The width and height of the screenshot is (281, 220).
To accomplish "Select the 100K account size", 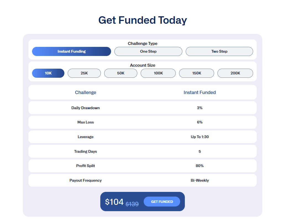I will 158,73.
